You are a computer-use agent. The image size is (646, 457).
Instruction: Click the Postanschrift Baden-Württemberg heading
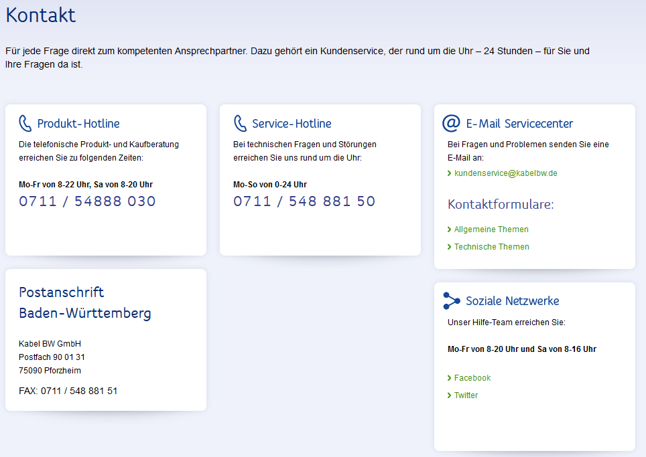pyautogui.click(x=85, y=302)
